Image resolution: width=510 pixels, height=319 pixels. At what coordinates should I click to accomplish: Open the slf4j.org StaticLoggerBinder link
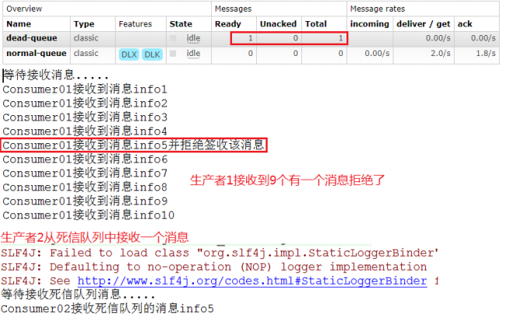[x=252, y=281]
